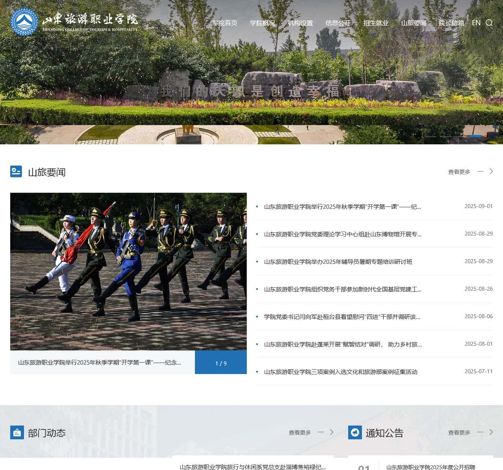Click the arrow next to 通知公告 查看更多
This screenshot has height=470, width=503.
pos(491,432)
